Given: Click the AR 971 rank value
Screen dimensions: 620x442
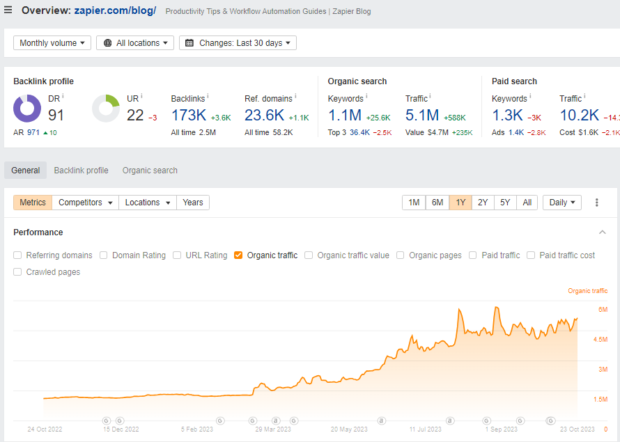Looking at the screenshot, I should coord(33,133).
